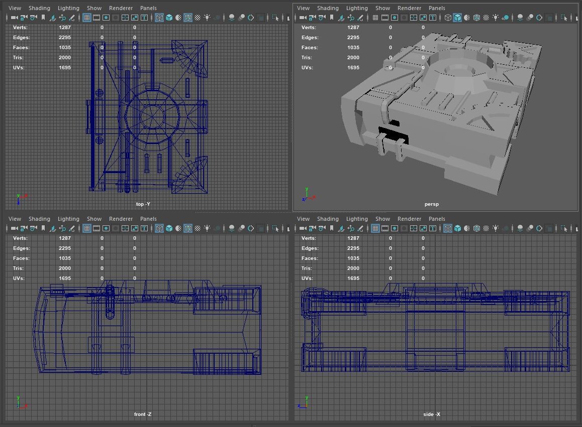Click the image plane icon in perspective view
582x427 pixels.
click(341, 18)
